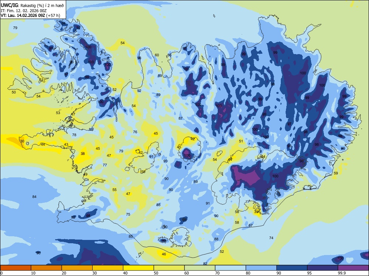
Task: Click the map value '82' at the south coast
Action: tap(205, 264)
